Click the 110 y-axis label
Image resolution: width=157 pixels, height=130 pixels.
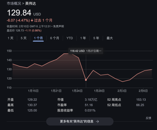coord(9,88)
